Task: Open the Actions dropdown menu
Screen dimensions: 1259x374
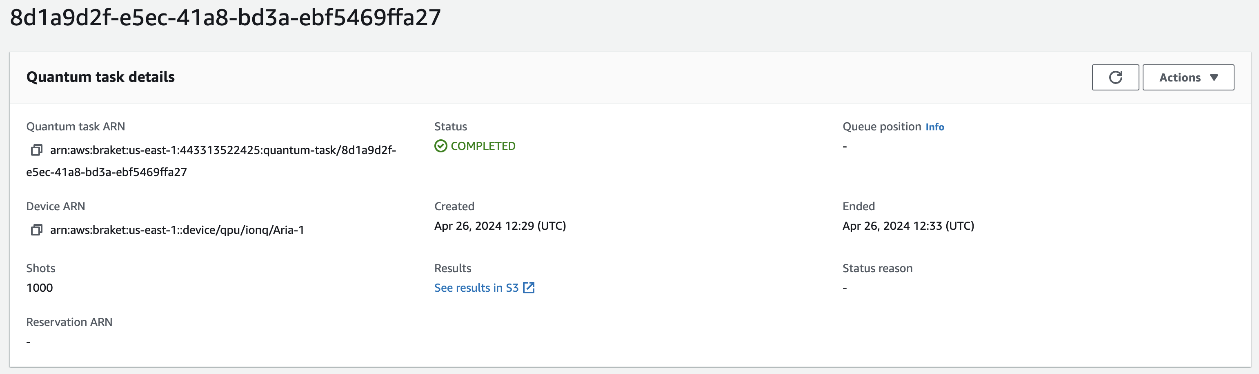Action: click(x=1188, y=77)
